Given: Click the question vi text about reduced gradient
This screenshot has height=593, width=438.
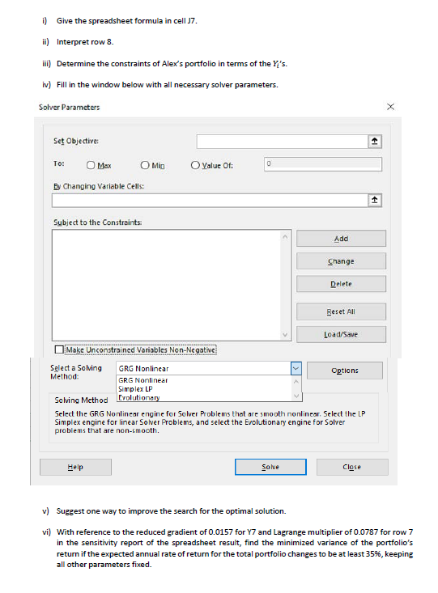Looking at the screenshot, I should coord(235,548).
